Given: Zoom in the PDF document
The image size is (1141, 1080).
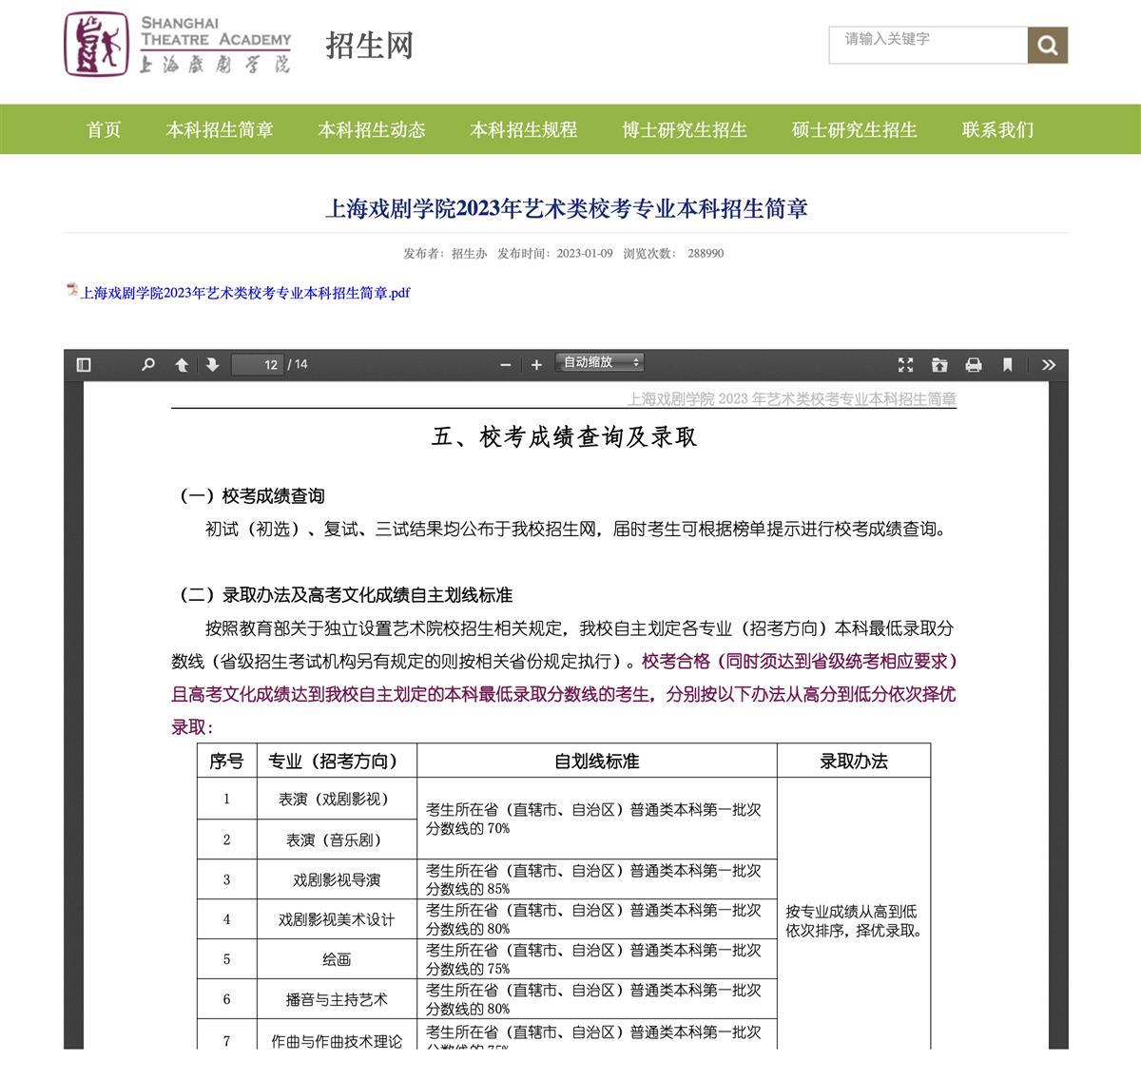Looking at the screenshot, I should point(536,365).
